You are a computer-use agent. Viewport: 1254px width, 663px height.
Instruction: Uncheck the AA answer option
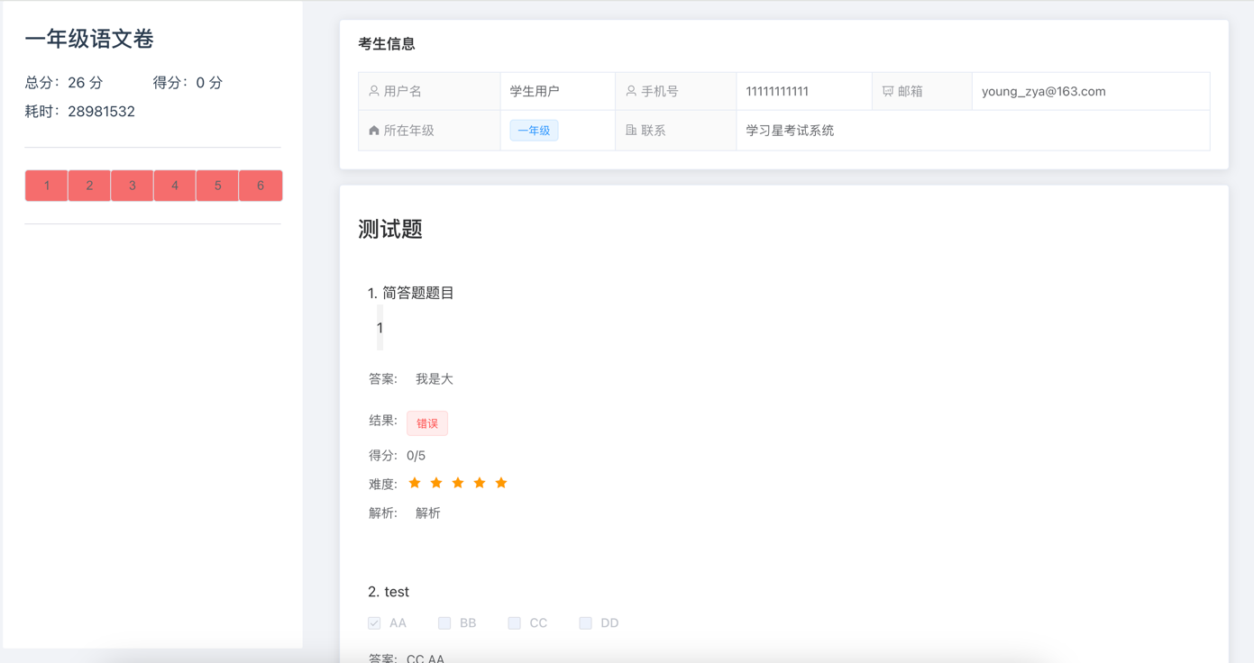(373, 622)
